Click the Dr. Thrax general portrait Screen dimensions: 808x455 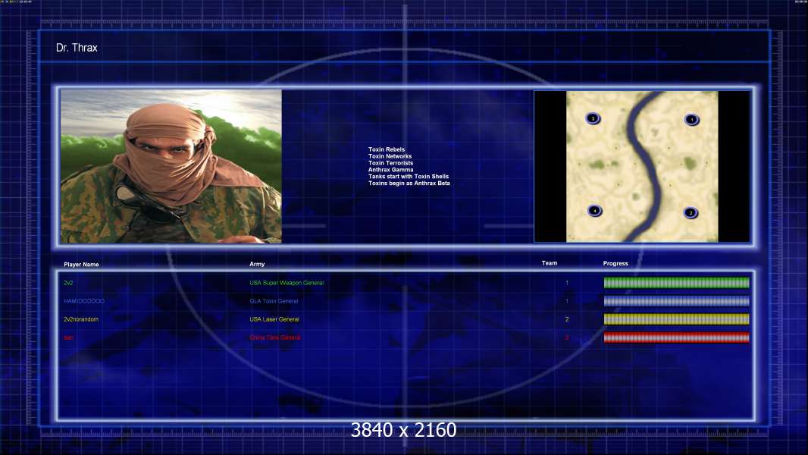171,166
